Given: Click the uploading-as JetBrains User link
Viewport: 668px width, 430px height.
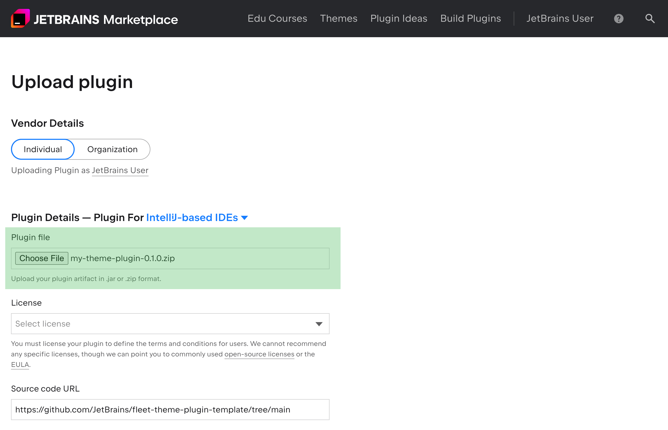Looking at the screenshot, I should point(120,170).
